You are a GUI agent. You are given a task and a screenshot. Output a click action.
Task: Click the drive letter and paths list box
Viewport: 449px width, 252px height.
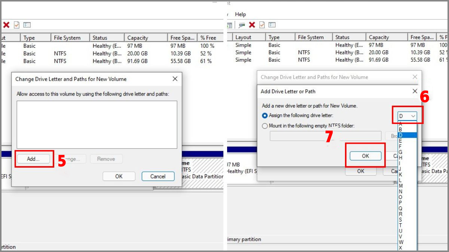(x=97, y=125)
